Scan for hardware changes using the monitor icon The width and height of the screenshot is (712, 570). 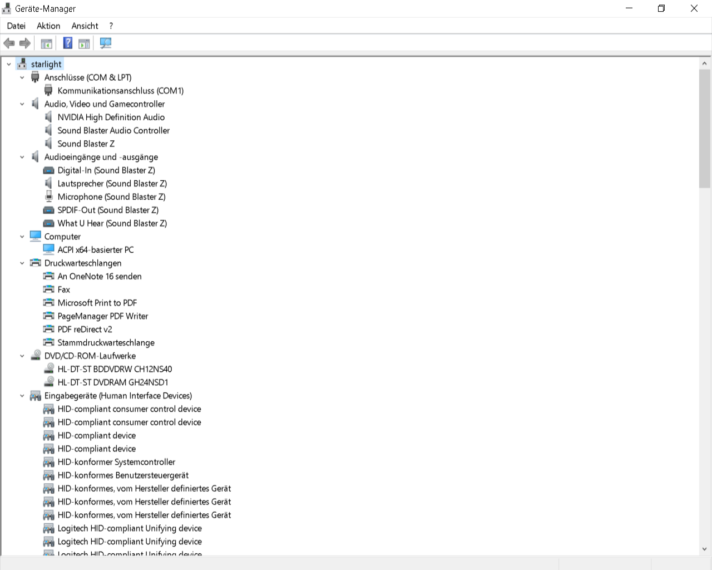(x=106, y=43)
